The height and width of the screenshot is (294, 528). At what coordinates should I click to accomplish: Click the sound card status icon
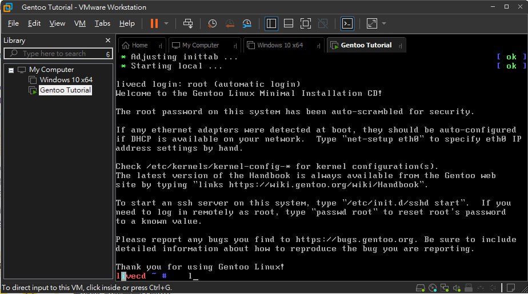pyautogui.click(x=457, y=288)
